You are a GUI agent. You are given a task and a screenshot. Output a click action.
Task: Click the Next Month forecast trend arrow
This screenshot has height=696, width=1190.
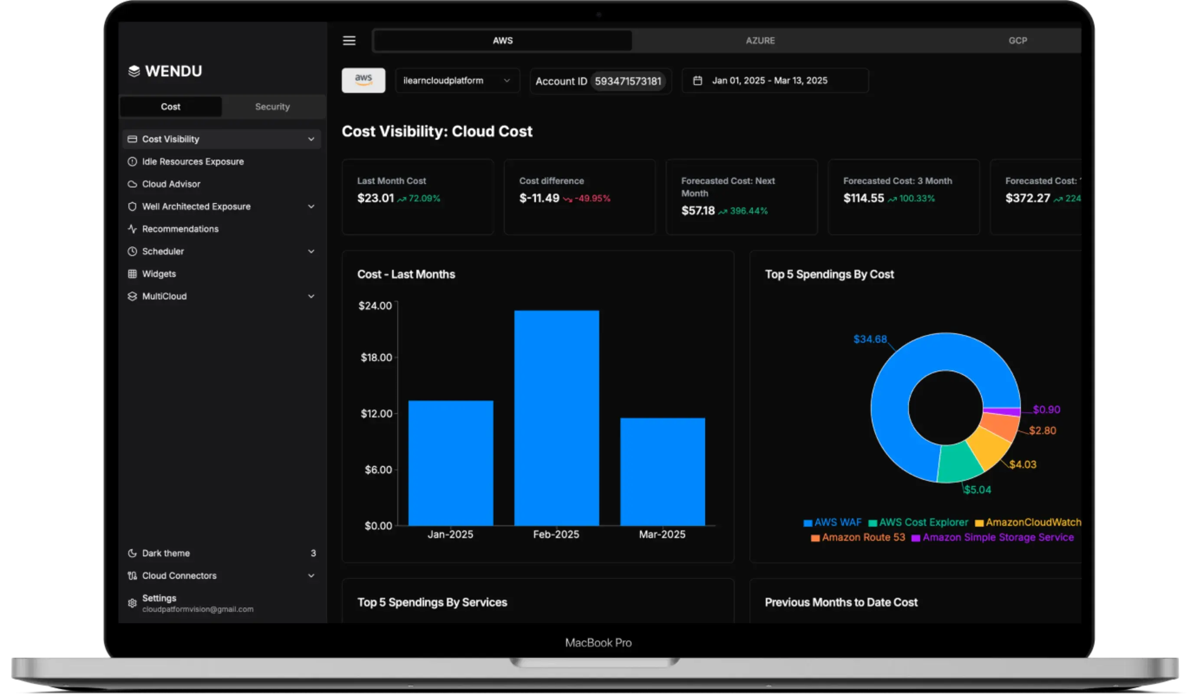click(723, 212)
